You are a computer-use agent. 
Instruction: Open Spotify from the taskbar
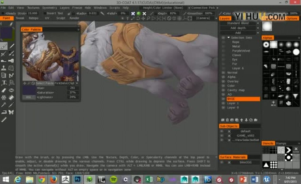click(113, 180)
